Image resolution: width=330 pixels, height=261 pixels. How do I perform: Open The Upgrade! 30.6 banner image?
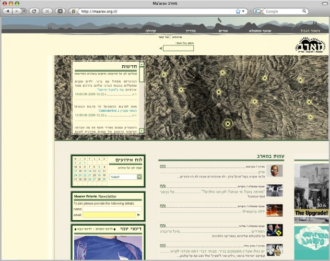pos(311,193)
